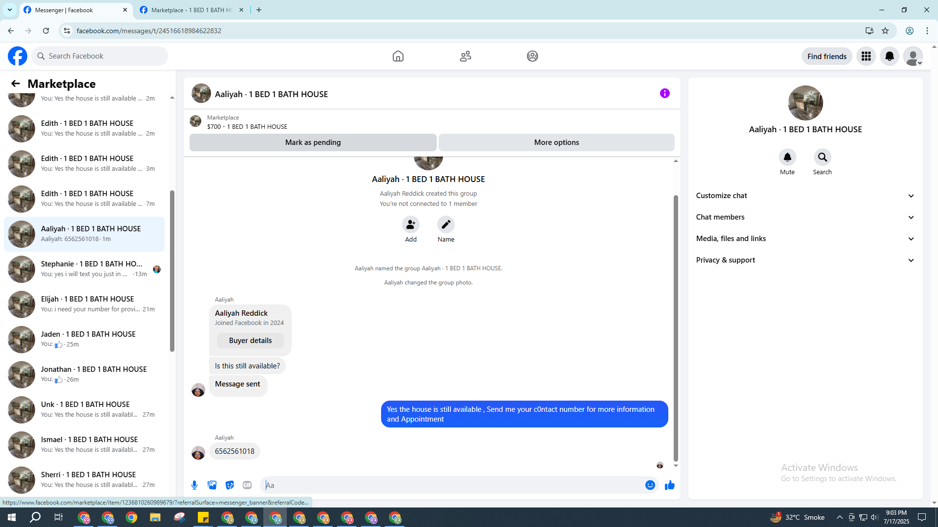Click the message text input box

(453, 485)
